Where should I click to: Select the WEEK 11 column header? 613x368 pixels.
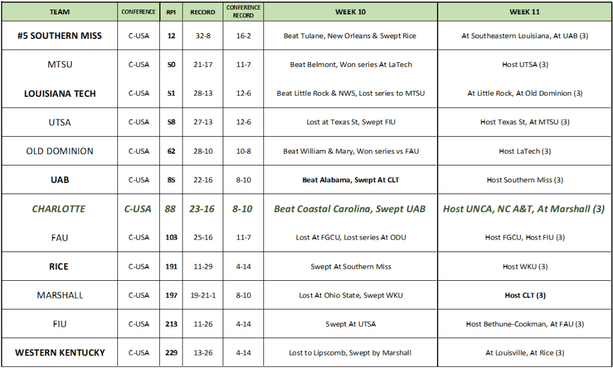[524, 11]
